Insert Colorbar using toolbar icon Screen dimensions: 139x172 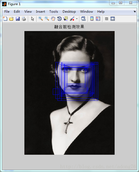coord(92,19)
